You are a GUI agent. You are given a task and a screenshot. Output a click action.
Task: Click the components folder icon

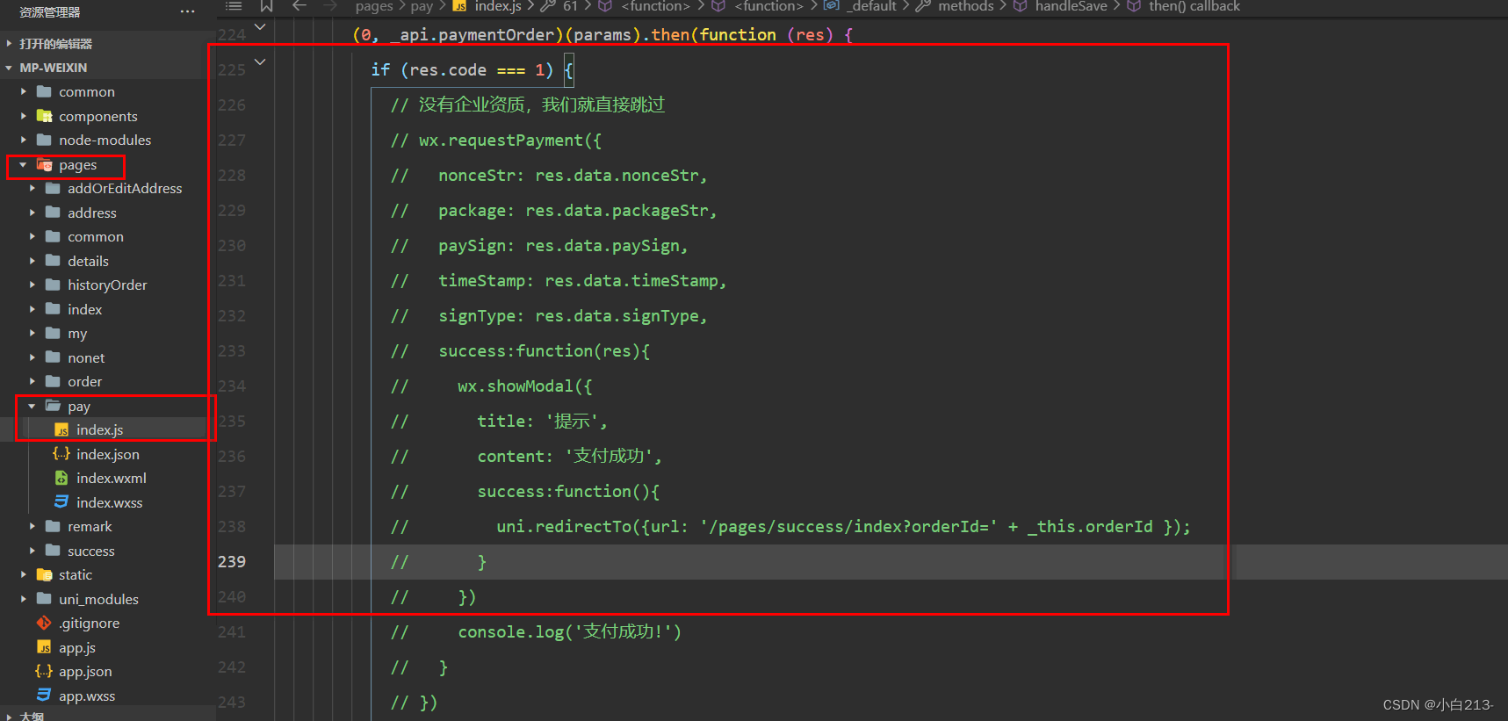click(45, 116)
